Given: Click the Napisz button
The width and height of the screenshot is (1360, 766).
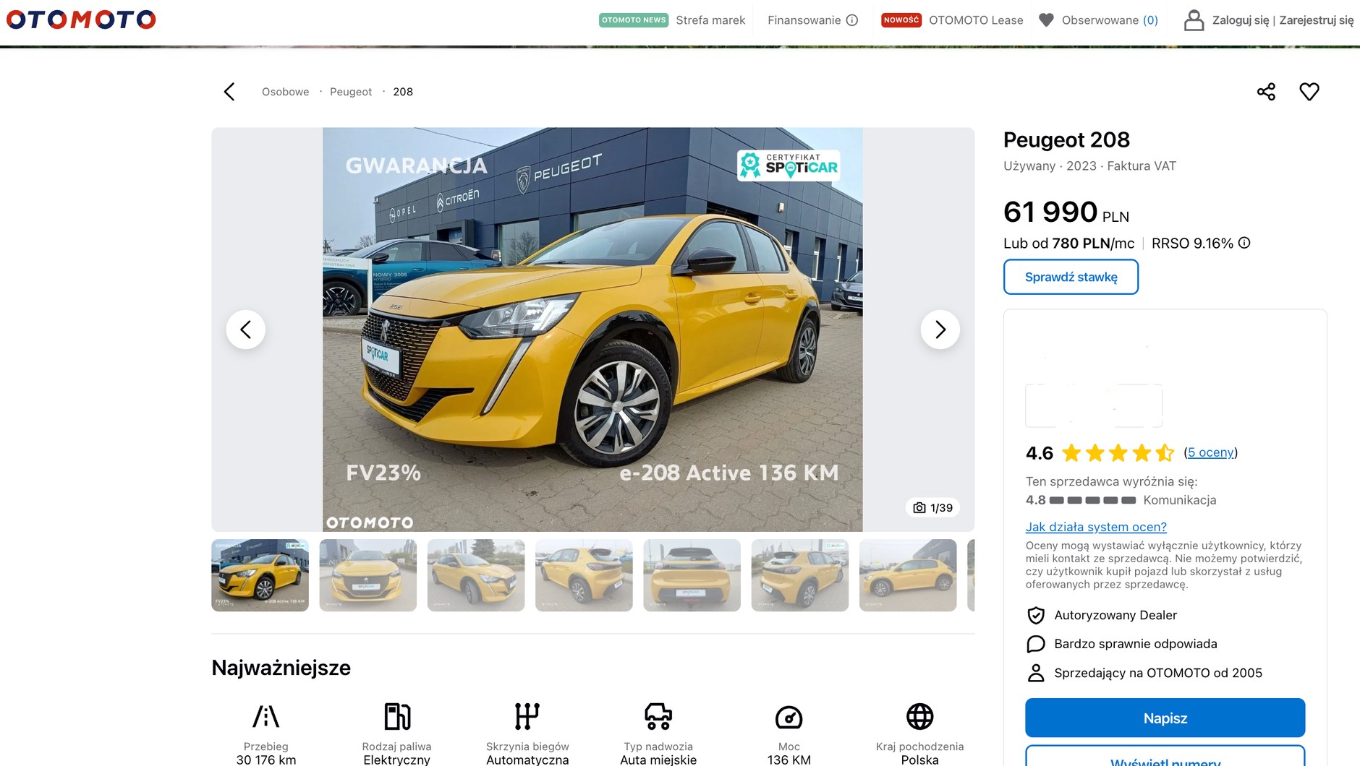Looking at the screenshot, I should pos(1165,718).
